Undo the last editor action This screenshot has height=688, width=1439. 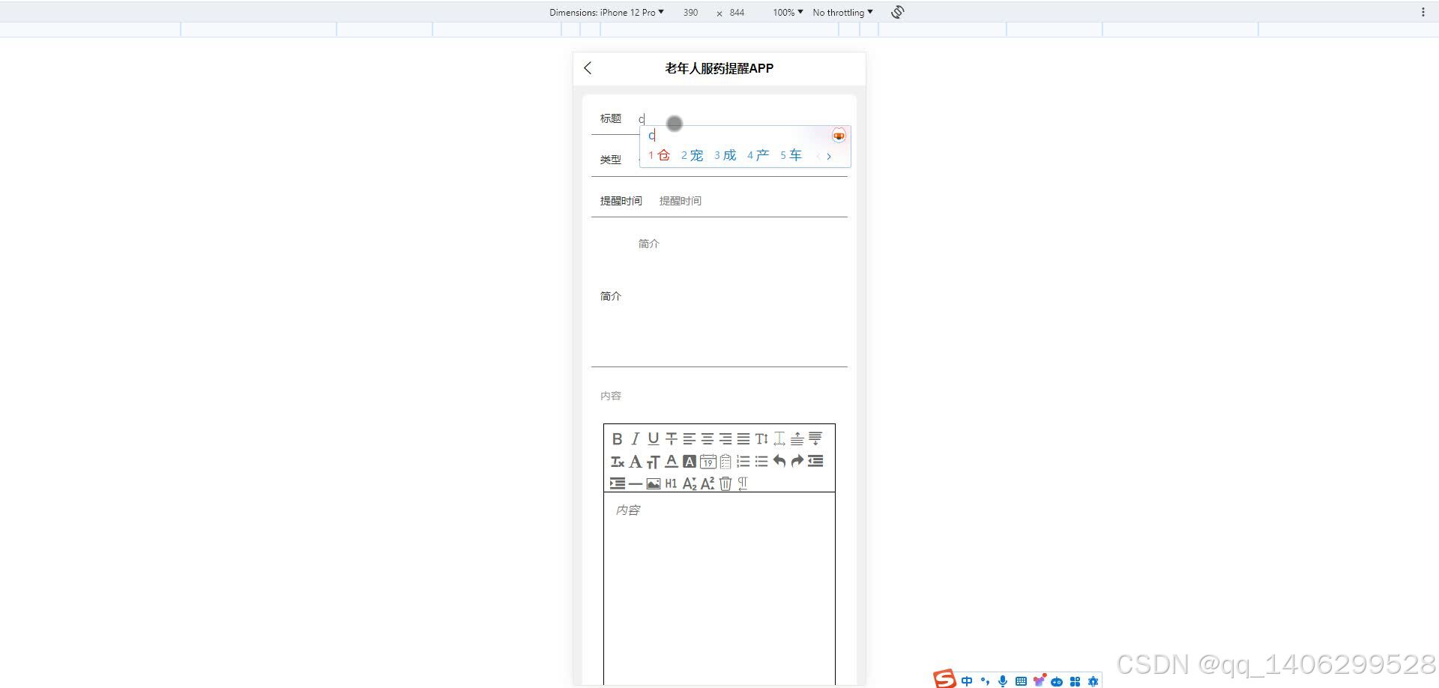[779, 462]
